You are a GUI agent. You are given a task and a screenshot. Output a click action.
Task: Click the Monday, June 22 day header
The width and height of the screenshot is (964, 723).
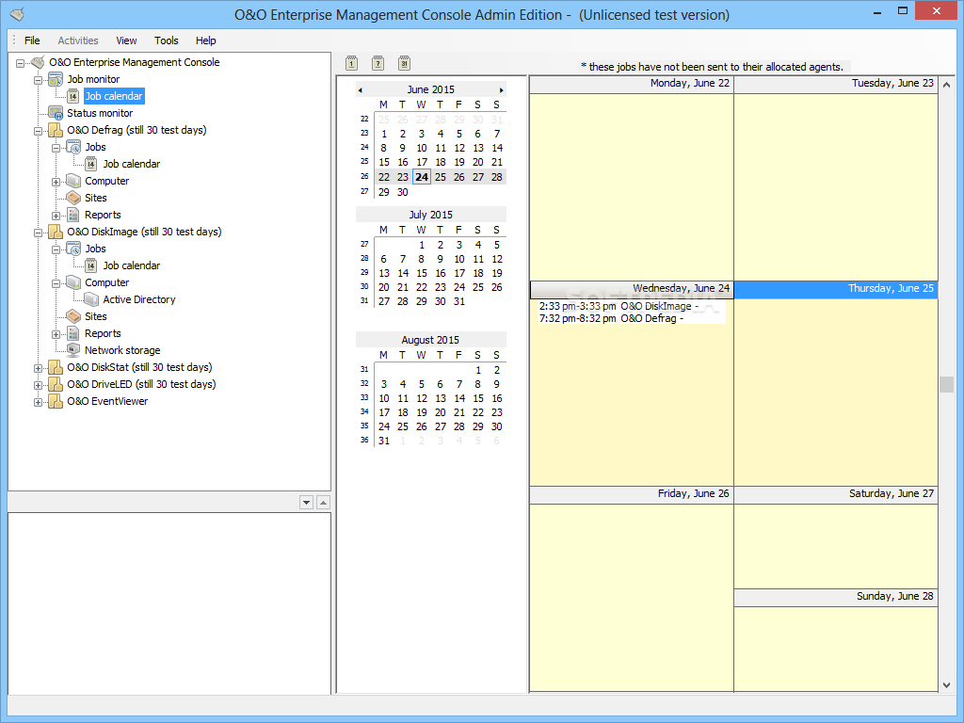click(632, 84)
